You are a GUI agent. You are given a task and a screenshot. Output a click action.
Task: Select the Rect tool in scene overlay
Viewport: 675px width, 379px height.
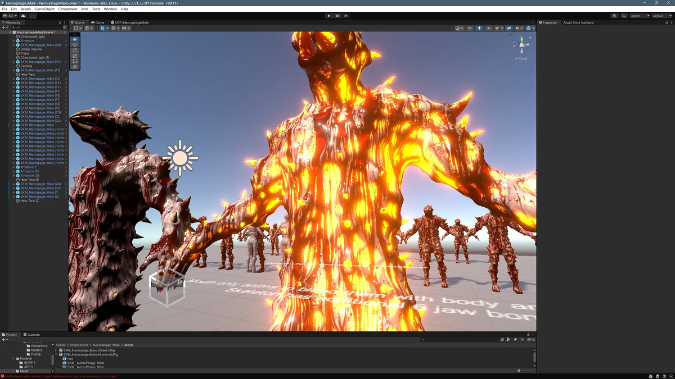(75, 61)
